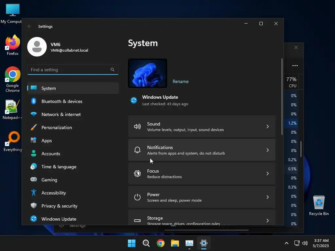The height and width of the screenshot is (251, 335).
Task: Select Personalization in the sidebar
Action: 73,127
